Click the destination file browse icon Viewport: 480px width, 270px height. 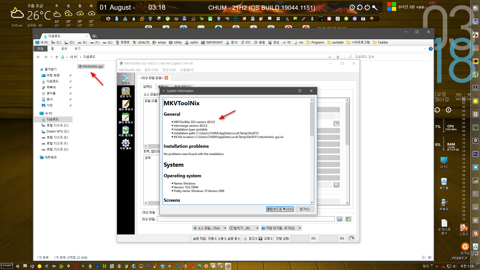coord(340,219)
